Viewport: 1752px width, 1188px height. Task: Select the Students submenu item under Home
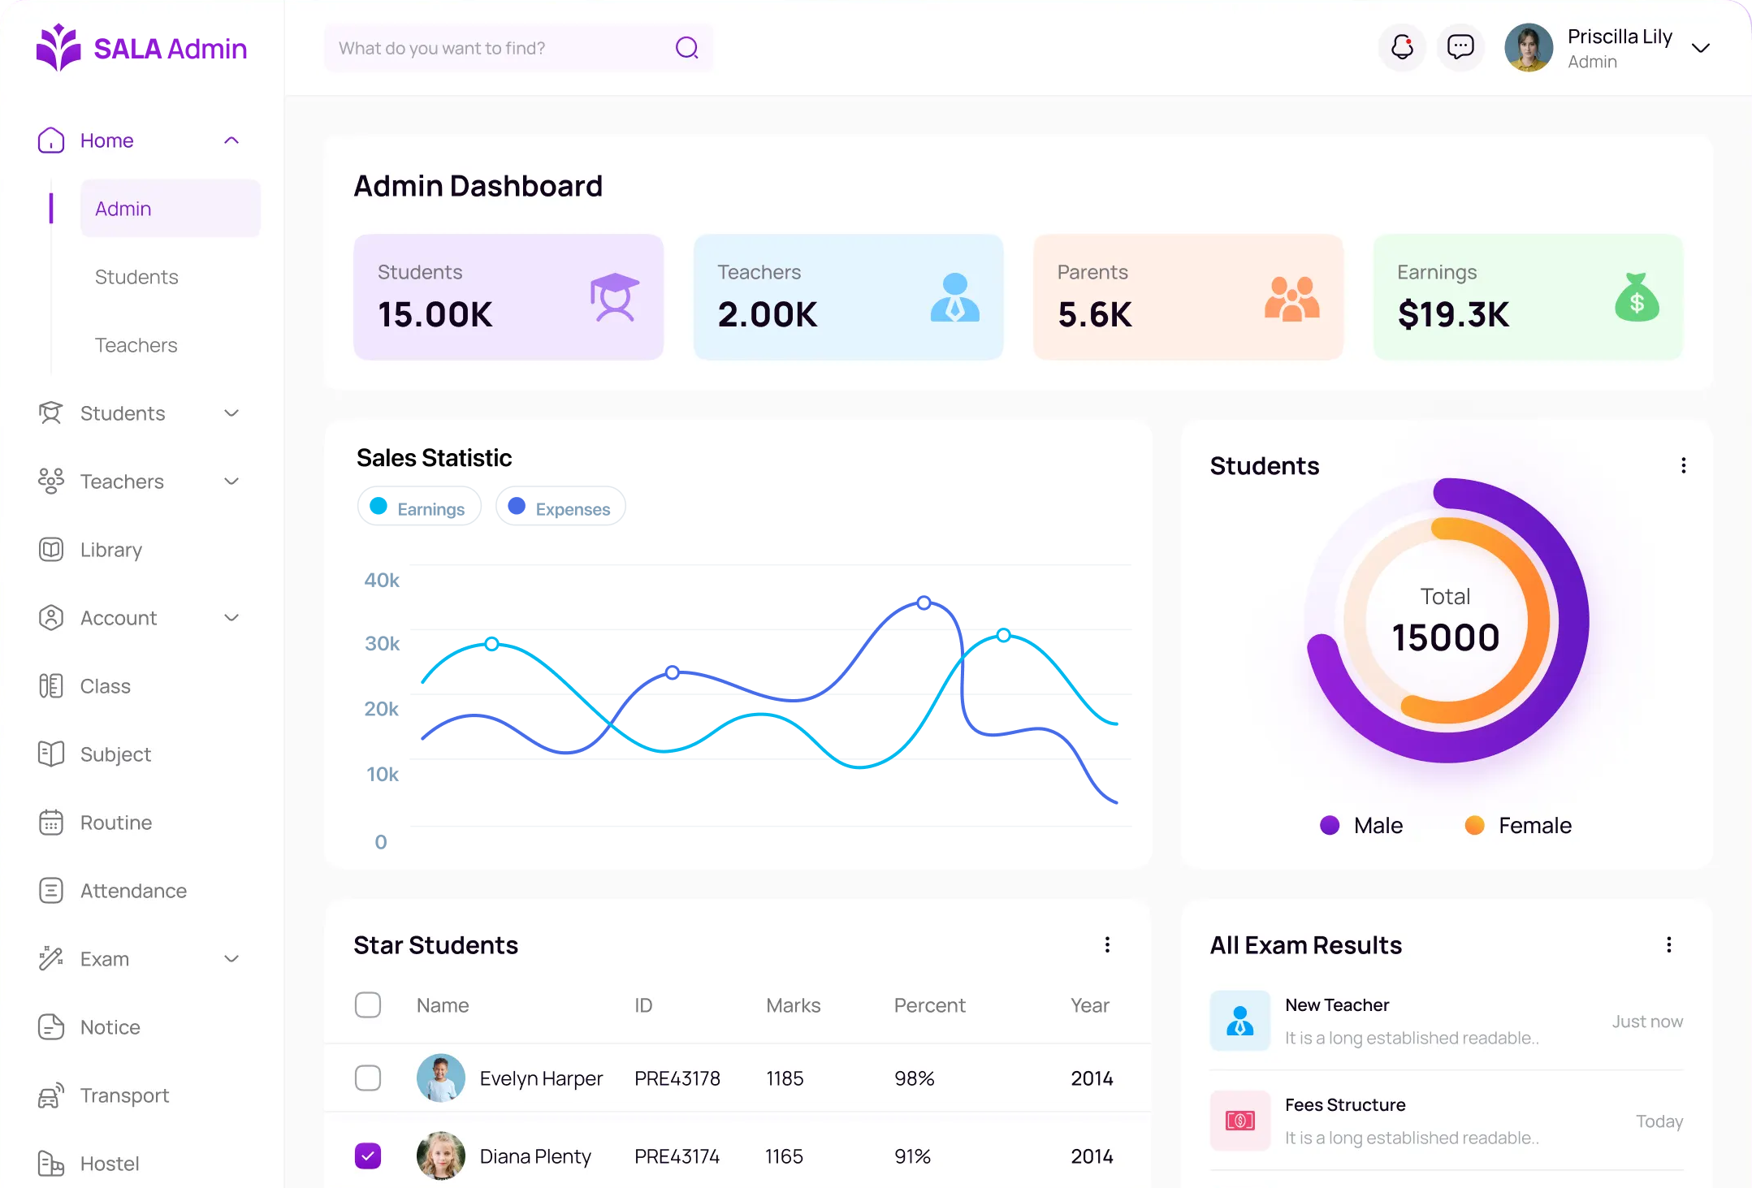coord(136,277)
